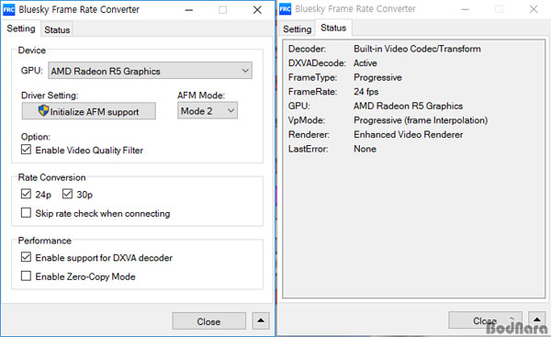Click the Decoder value Built-in Video Codec/Transform
Screen dimensions: 551x337
(x=417, y=49)
